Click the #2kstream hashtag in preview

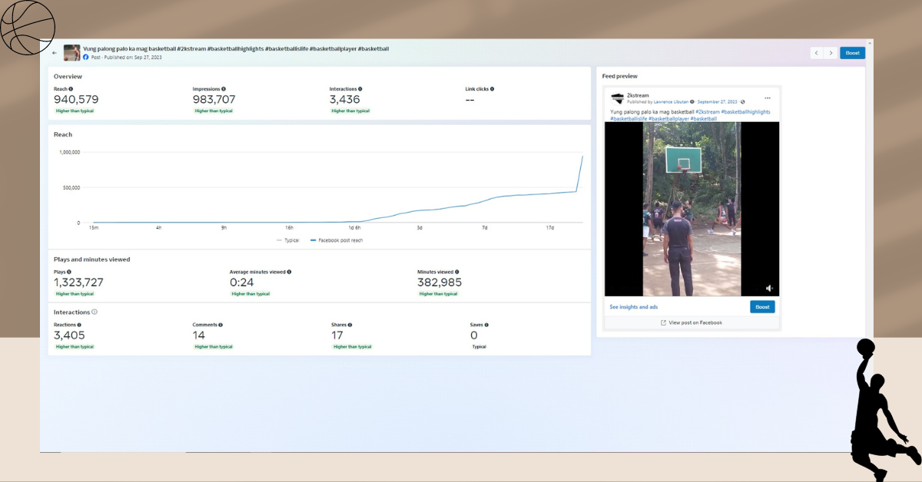[x=707, y=112]
